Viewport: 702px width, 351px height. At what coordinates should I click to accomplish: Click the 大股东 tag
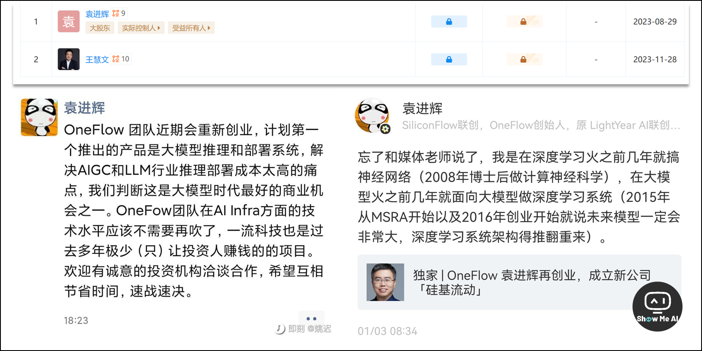tap(100, 28)
